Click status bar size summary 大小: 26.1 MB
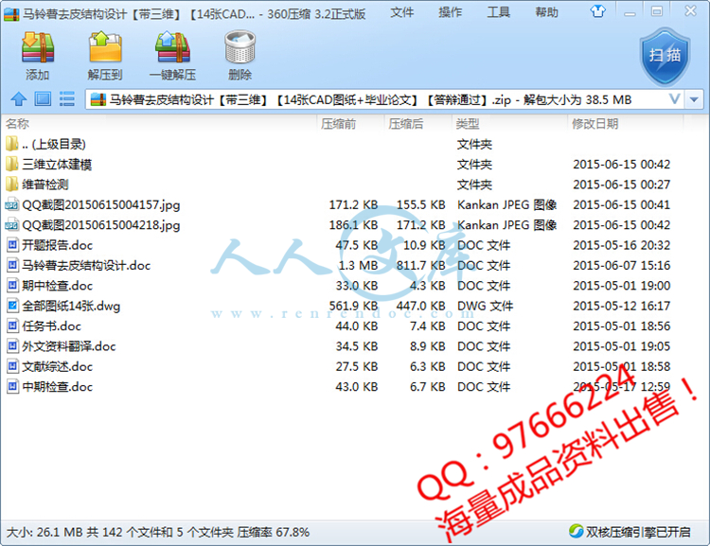This screenshot has width=710, height=546. (44, 532)
